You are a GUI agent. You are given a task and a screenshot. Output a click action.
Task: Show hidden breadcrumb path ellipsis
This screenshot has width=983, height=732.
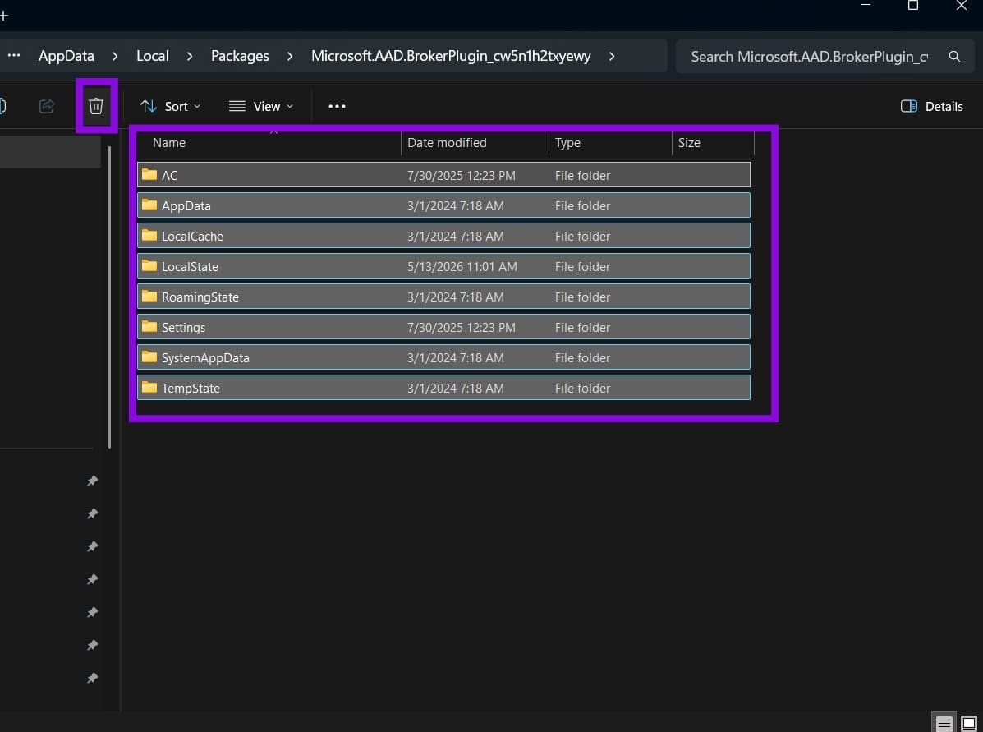coord(14,55)
